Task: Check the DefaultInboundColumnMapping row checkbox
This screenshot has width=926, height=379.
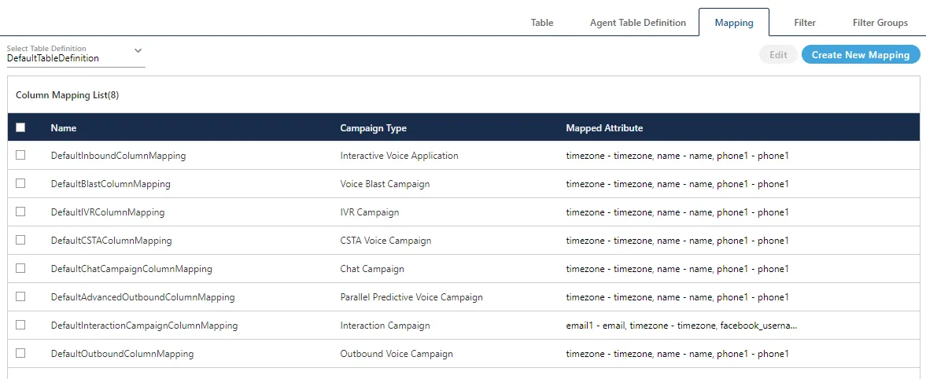Action: 20,155
